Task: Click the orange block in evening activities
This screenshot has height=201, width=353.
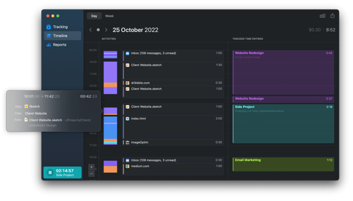Action: click(x=110, y=169)
